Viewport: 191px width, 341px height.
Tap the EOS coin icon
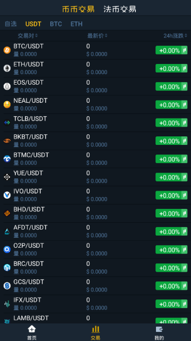[x=7, y=86]
